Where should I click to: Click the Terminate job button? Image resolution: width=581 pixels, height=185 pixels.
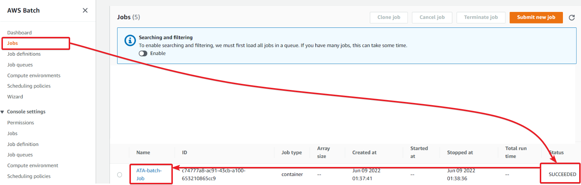(481, 17)
